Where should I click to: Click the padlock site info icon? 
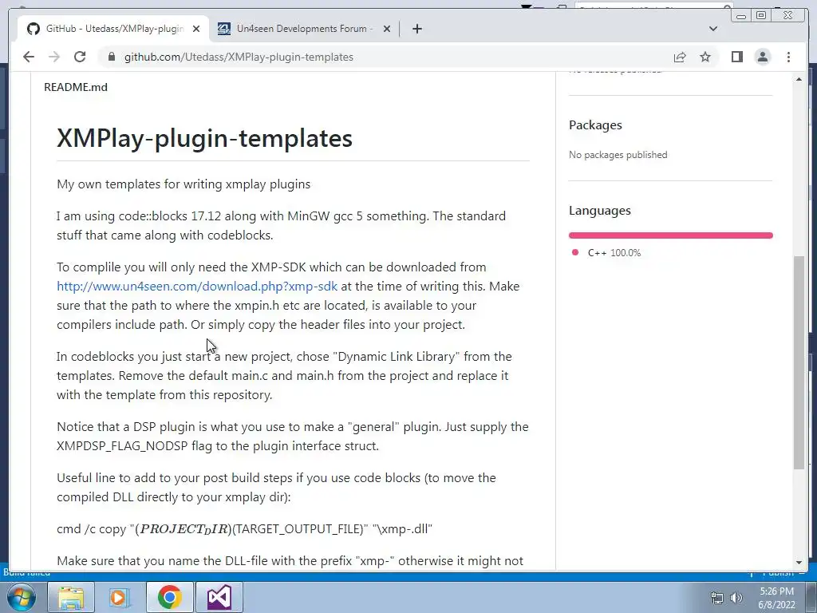112,57
